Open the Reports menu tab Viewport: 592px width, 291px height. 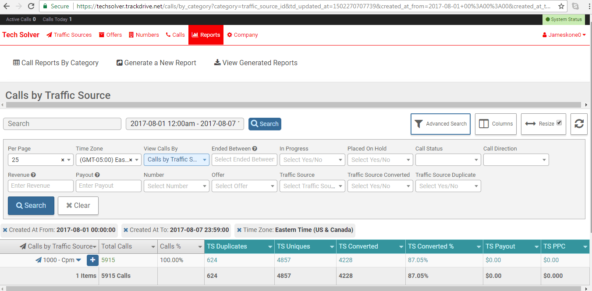(206, 35)
